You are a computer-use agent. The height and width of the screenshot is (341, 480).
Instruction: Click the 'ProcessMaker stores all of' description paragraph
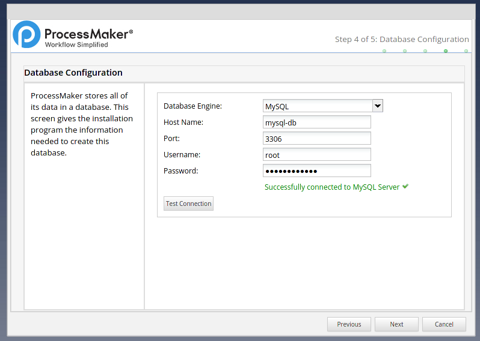(x=82, y=124)
